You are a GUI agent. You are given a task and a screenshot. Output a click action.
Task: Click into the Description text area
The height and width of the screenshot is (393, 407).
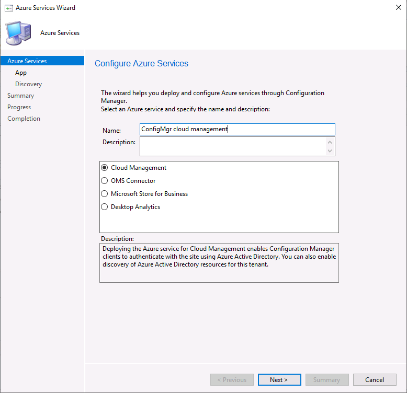coord(233,146)
